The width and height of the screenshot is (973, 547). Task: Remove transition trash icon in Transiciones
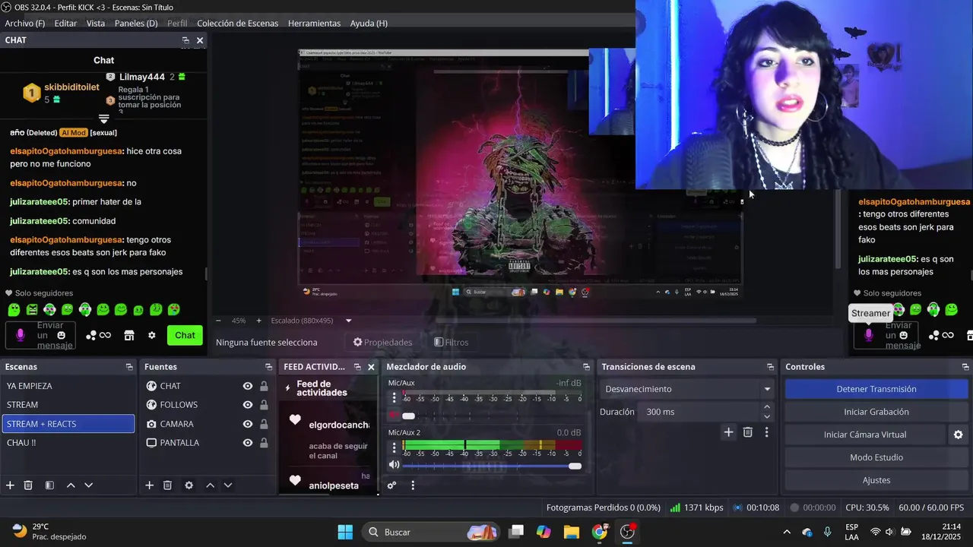748,432
